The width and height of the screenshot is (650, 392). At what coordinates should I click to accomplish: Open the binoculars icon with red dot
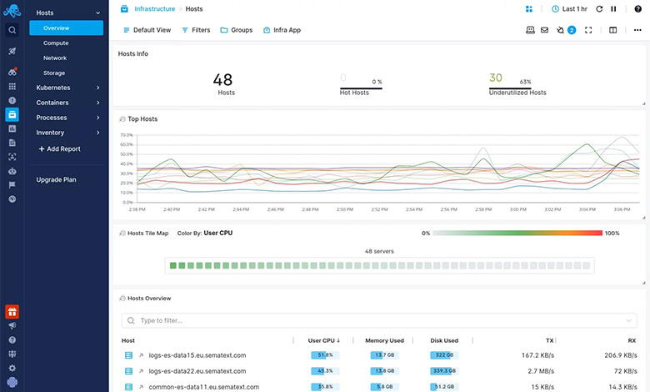pyautogui.click(x=12, y=72)
